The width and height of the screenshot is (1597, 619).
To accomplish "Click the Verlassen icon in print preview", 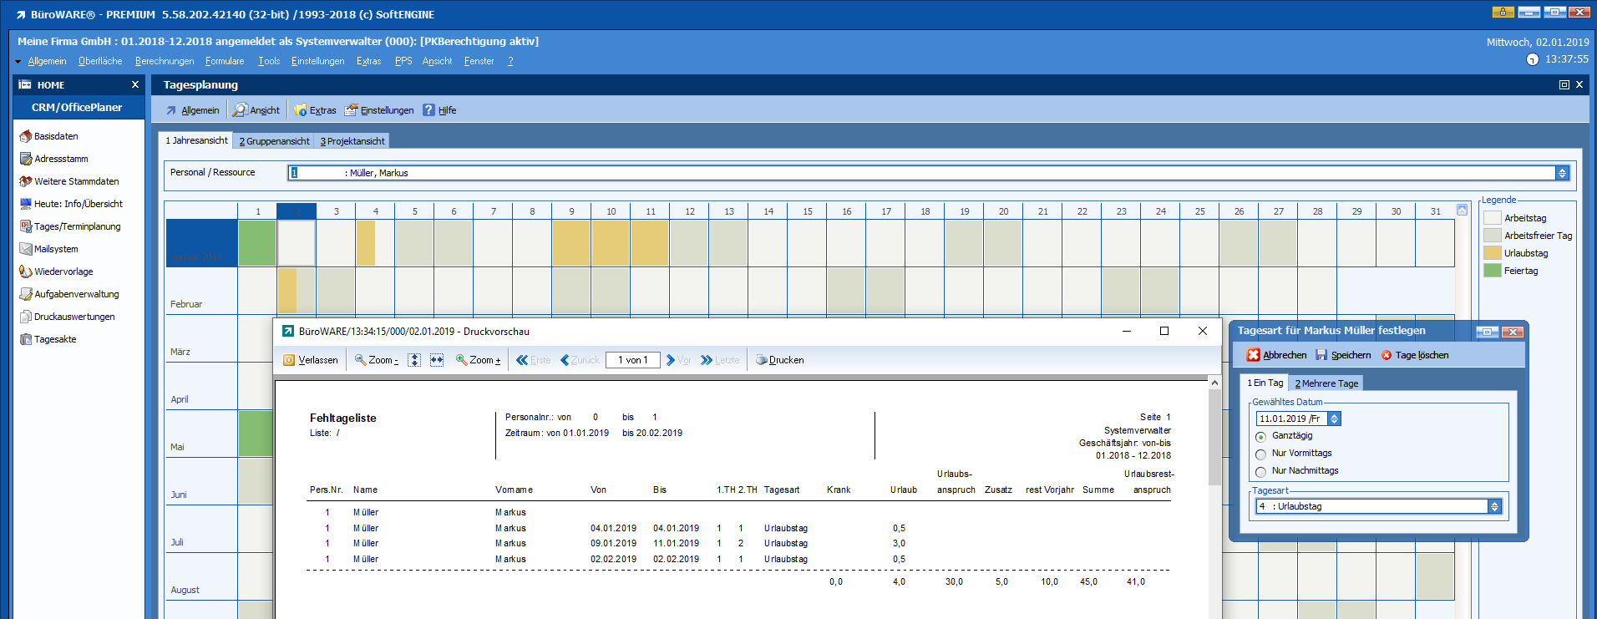I will 289,360.
